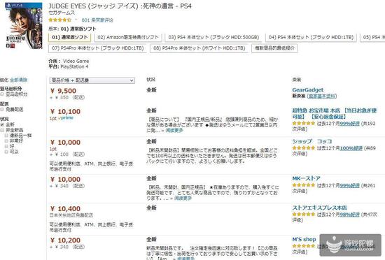This screenshot has width=385, height=260.
Task: Check the 非全新品 condition checkbox
Action: tap(2, 130)
